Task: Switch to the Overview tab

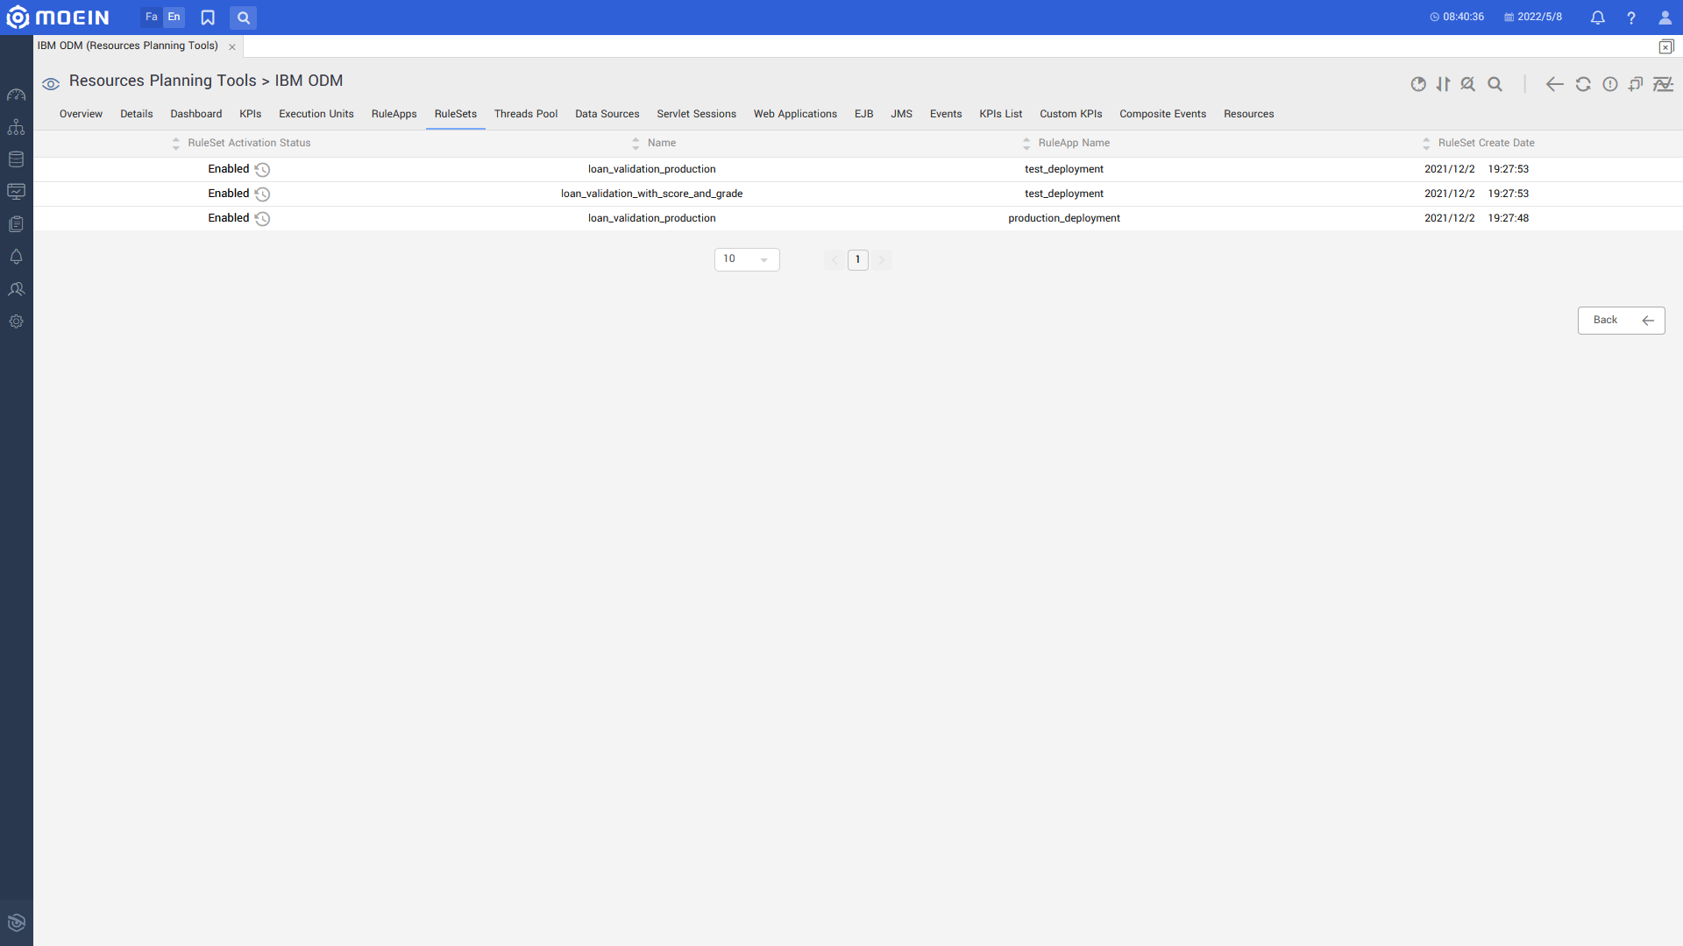Action: 81,115
